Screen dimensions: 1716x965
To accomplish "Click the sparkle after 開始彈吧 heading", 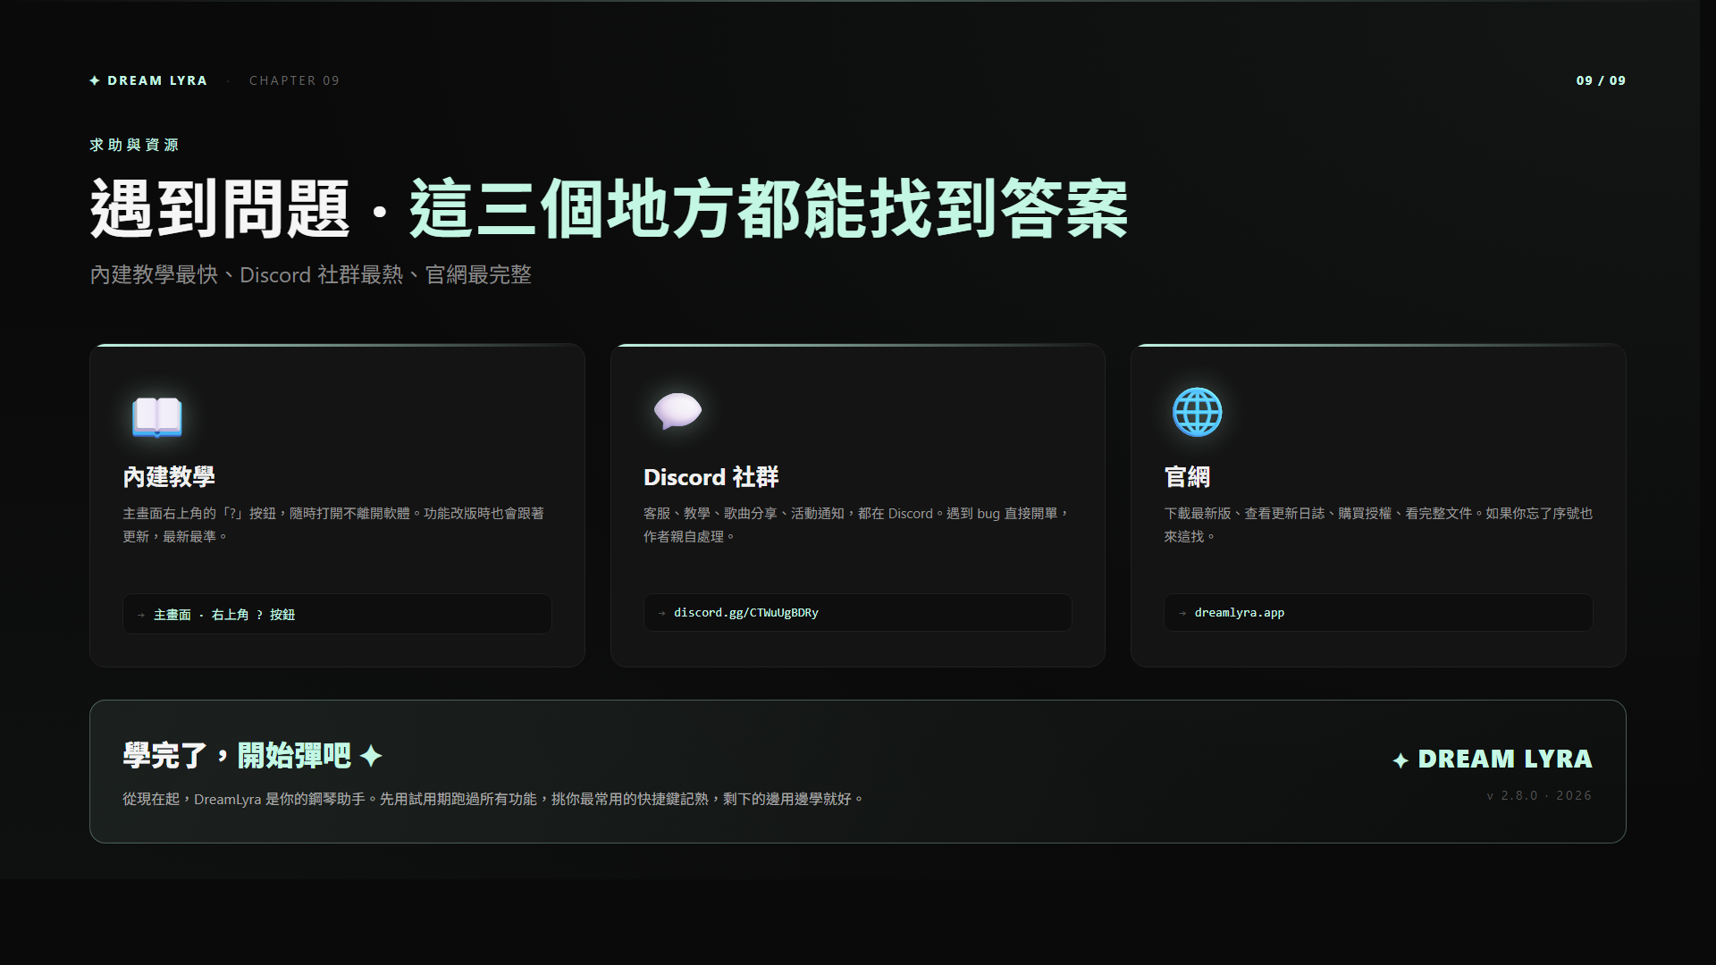I will [x=371, y=756].
